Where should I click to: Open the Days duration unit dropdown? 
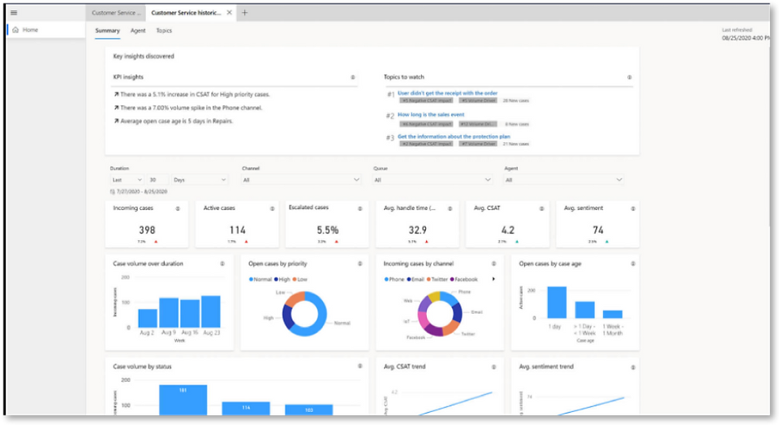click(200, 180)
